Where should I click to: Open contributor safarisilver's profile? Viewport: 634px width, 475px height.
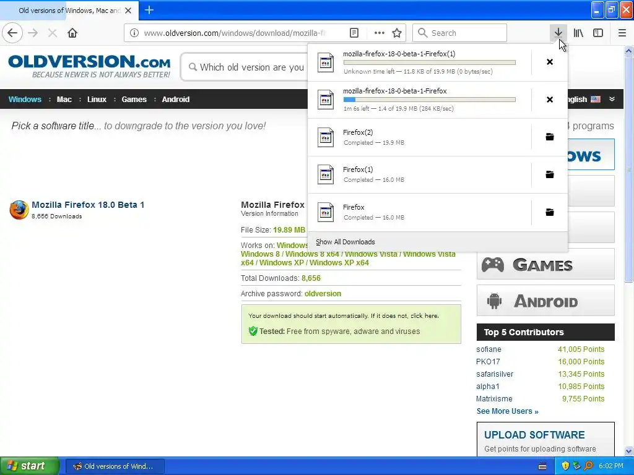(x=495, y=374)
